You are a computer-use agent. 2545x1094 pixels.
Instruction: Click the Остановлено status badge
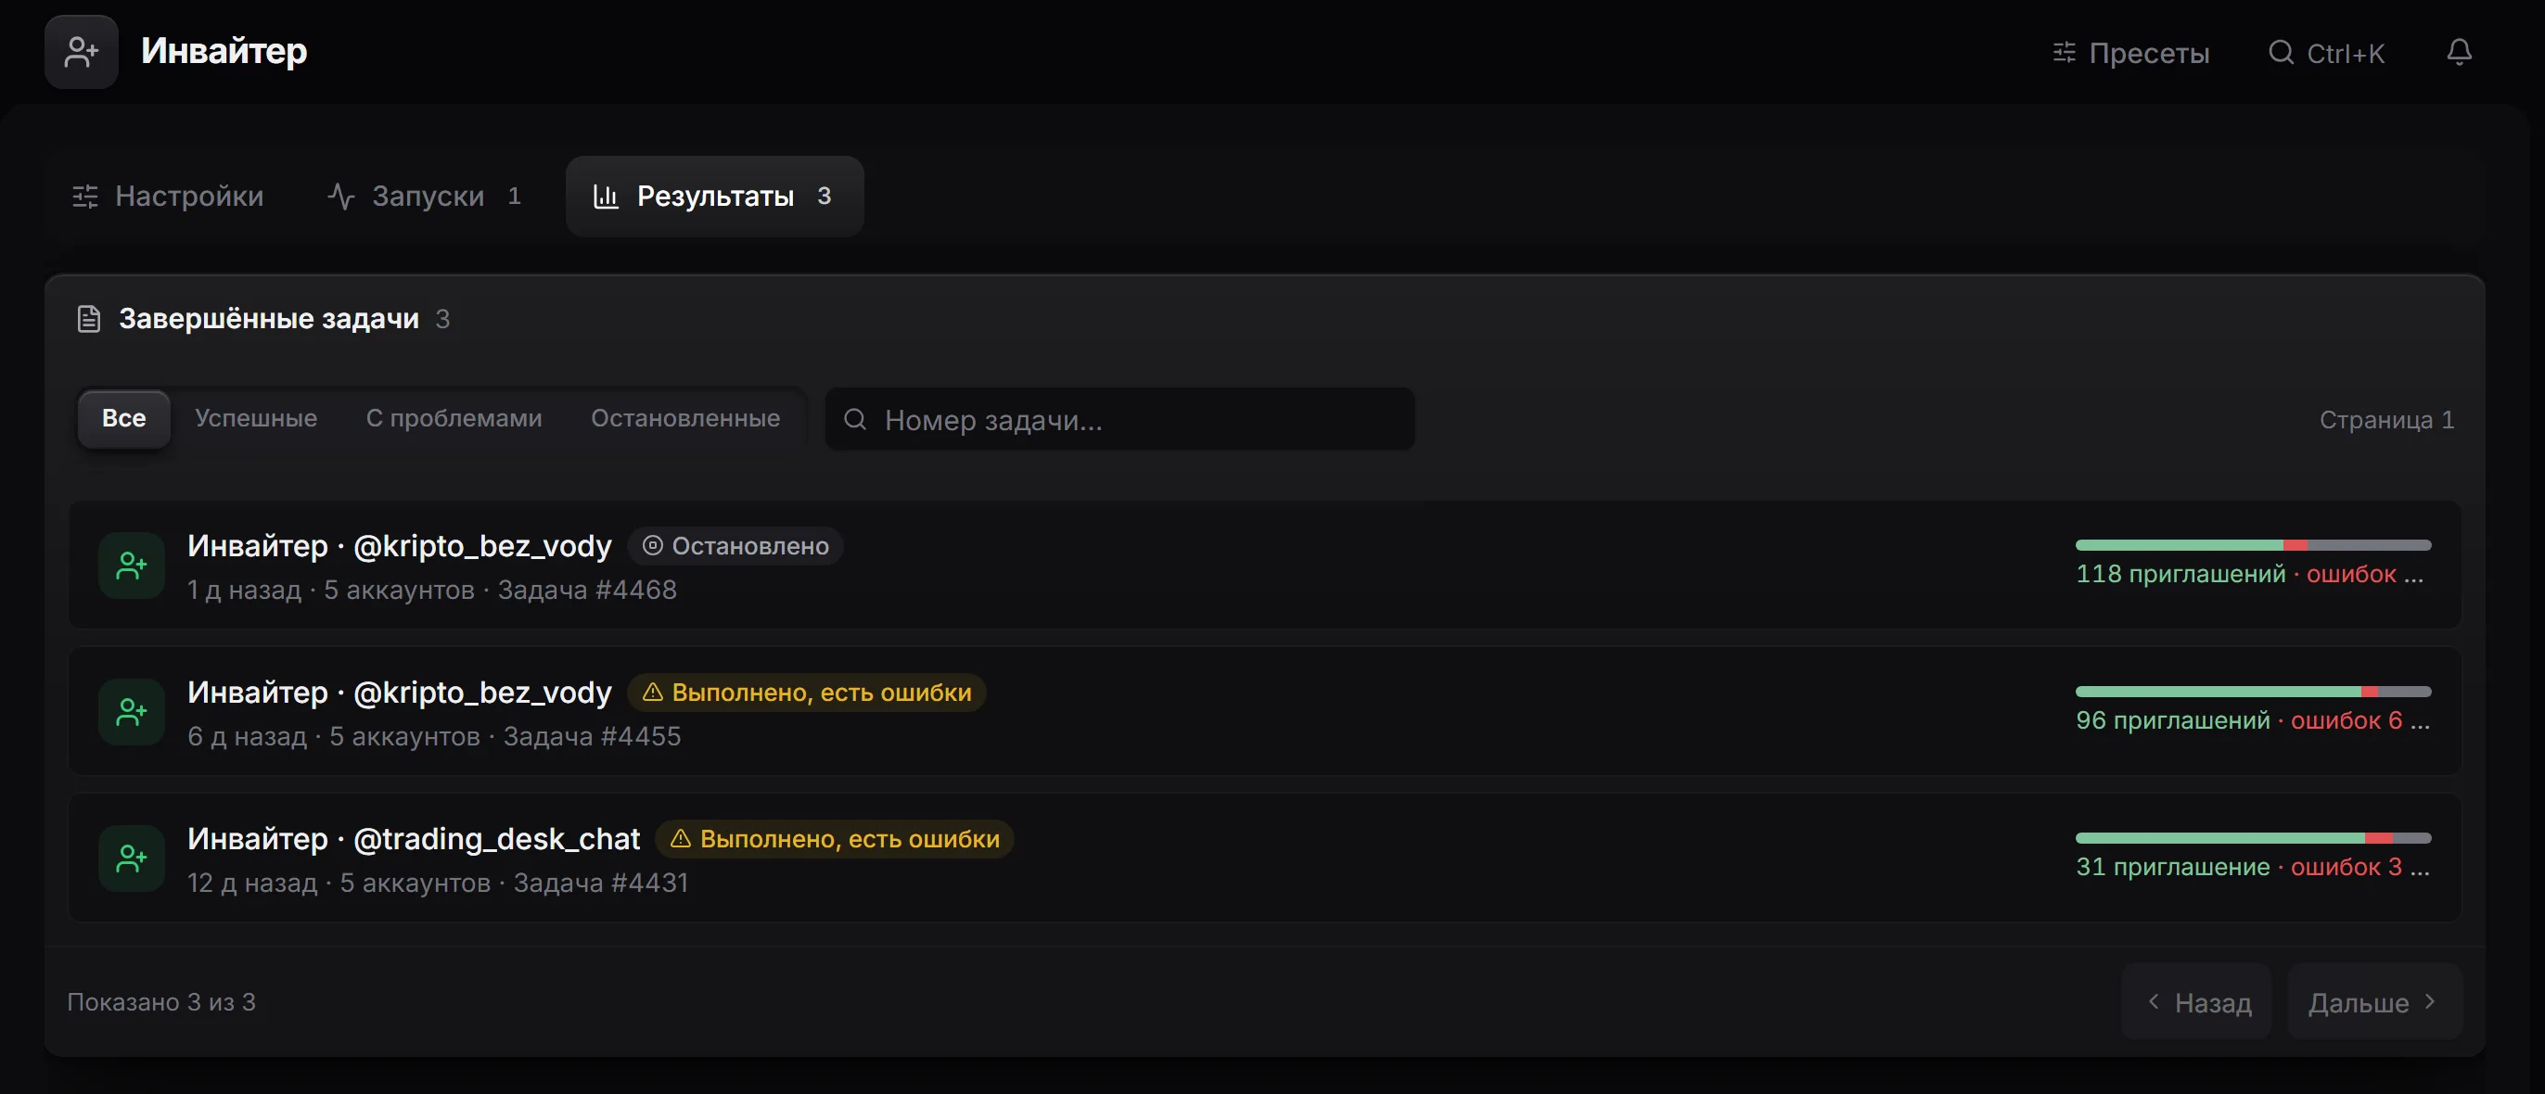coord(735,546)
